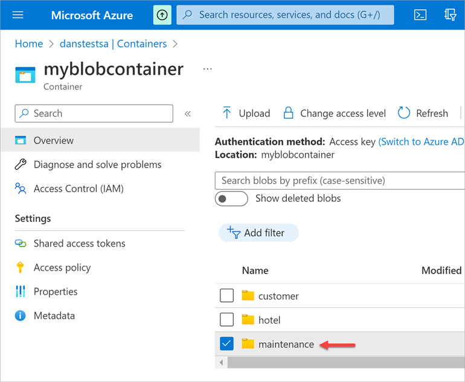Click the breadcrumb chevron after Home

pos(51,44)
